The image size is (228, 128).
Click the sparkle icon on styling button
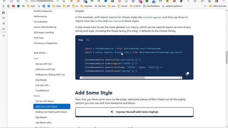(x=112, y=112)
